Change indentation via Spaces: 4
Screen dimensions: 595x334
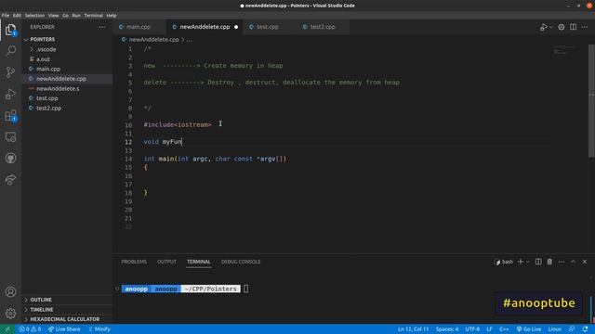(447, 329)
